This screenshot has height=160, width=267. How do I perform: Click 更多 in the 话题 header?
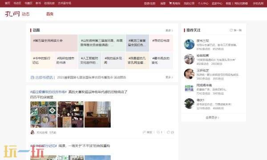click(169, 30)
